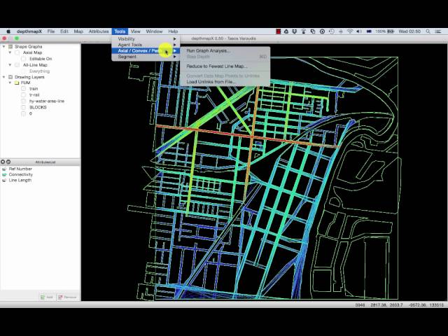Click the Line Length attribute icon
448x336 pixels.
(4, 181)
